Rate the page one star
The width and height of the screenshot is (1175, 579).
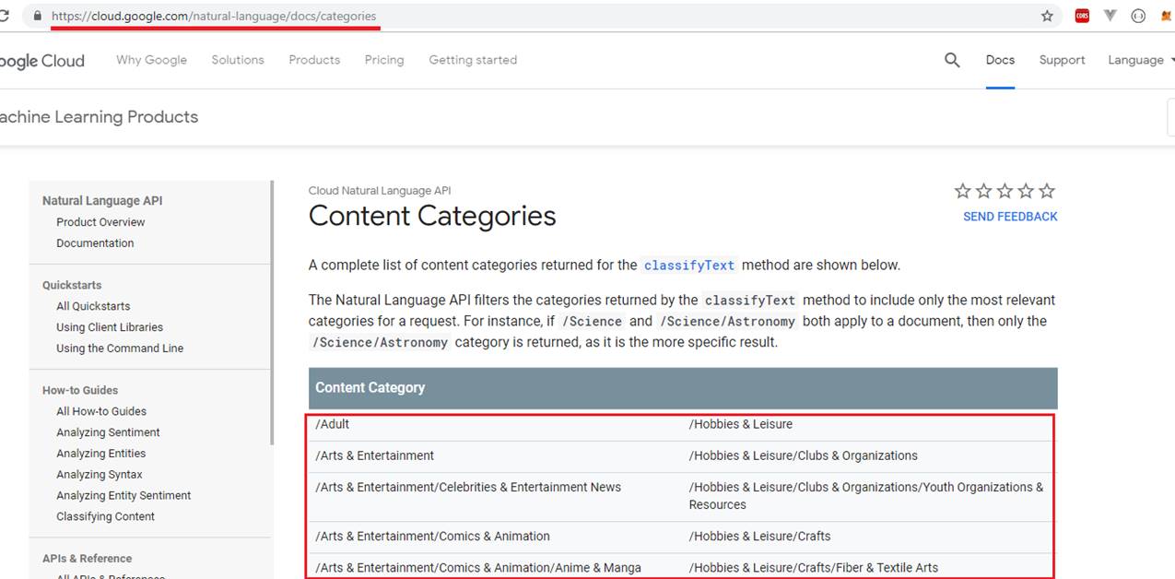pos(963,191)
